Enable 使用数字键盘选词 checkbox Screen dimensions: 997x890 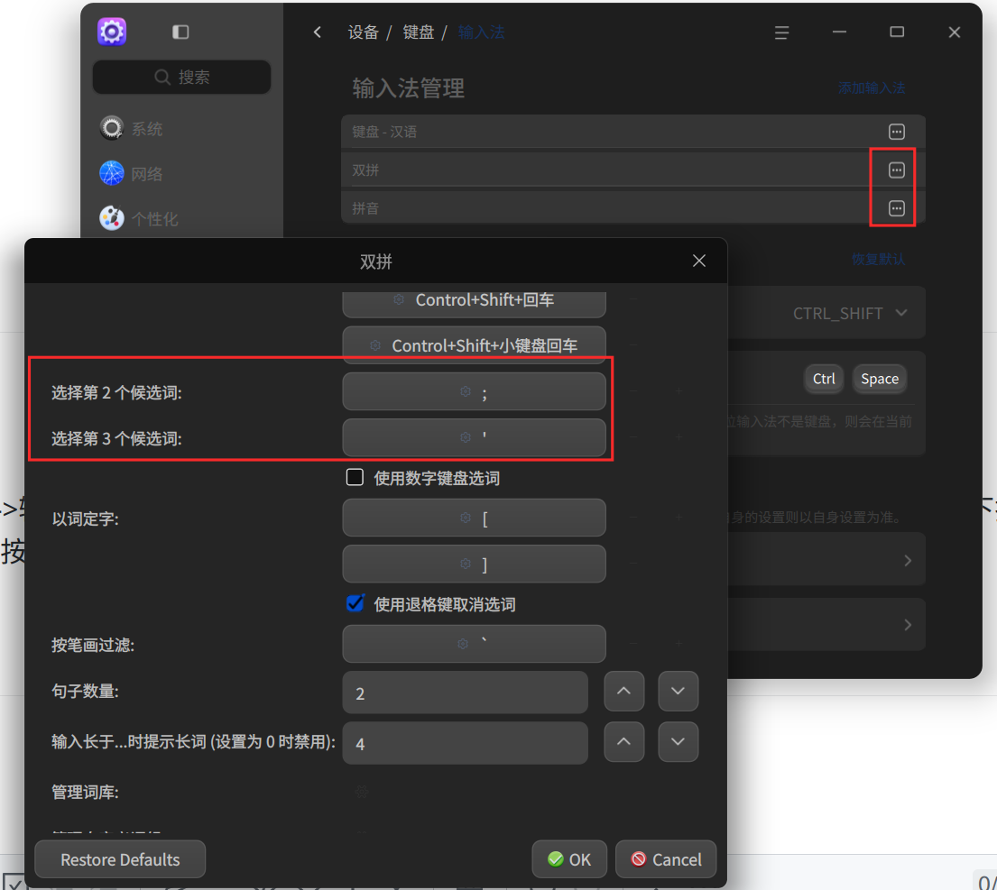pos(355,477)
